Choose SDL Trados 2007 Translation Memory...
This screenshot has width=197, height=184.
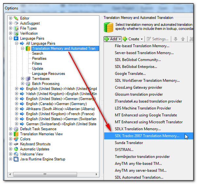pos(148,136)
